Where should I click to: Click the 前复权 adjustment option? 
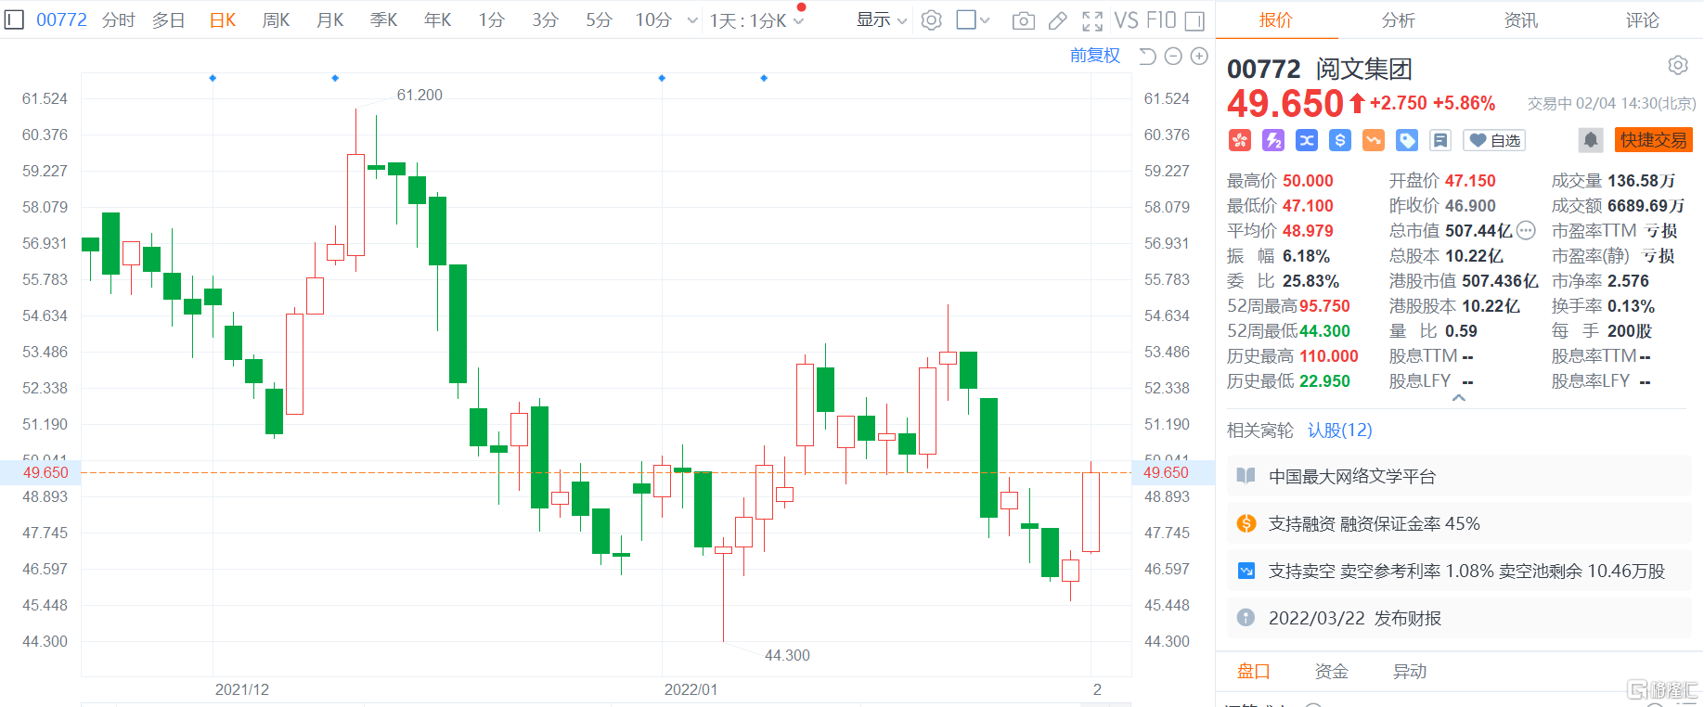pos(1094,56)
